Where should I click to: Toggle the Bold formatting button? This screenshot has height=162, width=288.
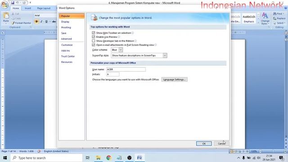(x=36, y=22)
